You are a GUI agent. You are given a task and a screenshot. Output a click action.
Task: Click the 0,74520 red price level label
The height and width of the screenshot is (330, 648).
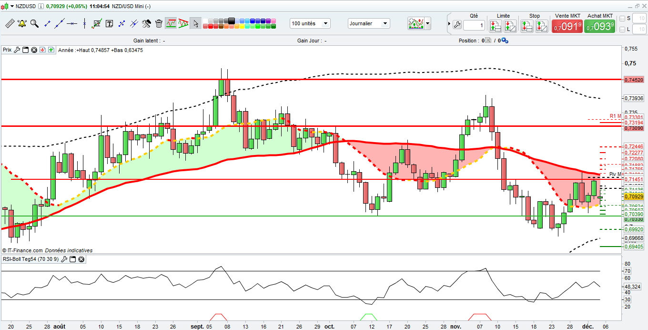[633, 80]
